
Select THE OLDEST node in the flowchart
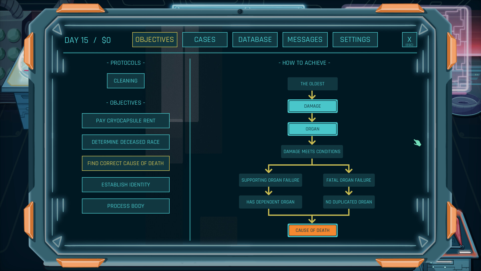click(x=312, y=84)
